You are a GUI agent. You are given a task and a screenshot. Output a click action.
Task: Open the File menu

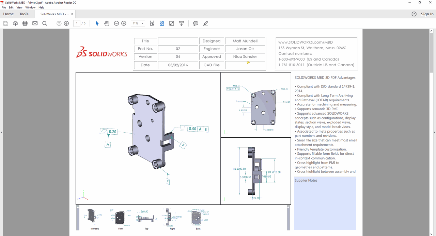coord(4,7)
